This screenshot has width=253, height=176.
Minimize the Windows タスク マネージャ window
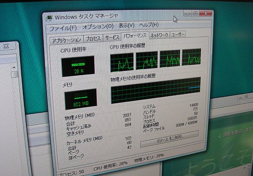(188, 14)
